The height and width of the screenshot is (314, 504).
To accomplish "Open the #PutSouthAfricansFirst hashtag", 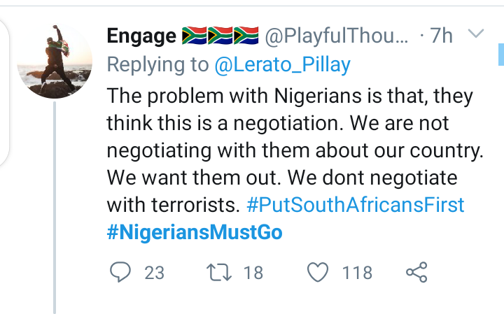I will pos(356,206).
